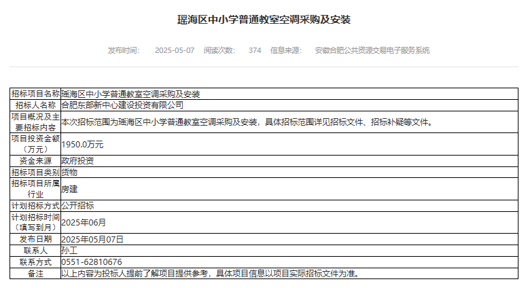
Task: Click the value 公开招标
Action: pyautogui.click(x=77, y=206)
